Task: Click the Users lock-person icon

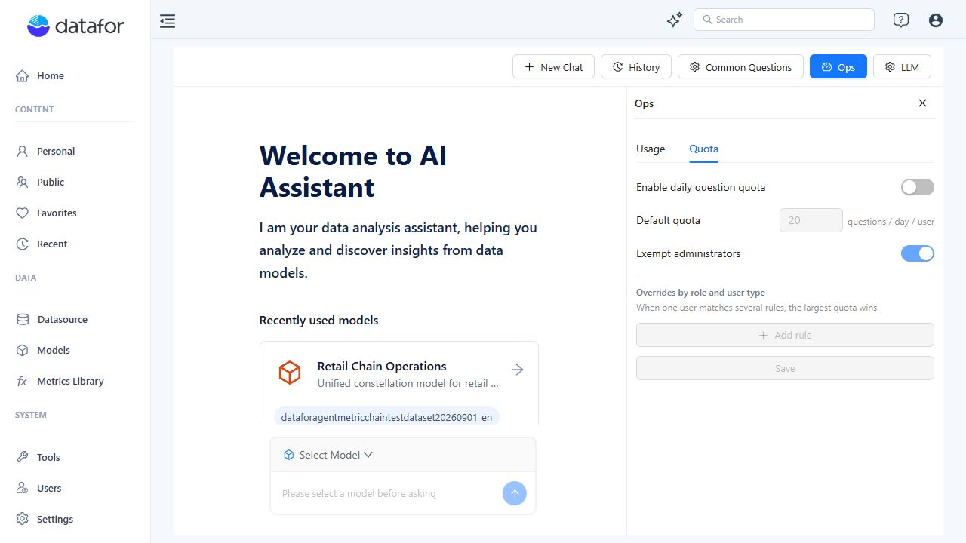Action: 23,488
